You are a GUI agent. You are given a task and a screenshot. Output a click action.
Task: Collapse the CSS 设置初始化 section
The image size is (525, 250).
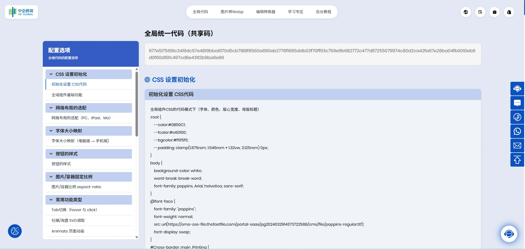coord(51,74)
